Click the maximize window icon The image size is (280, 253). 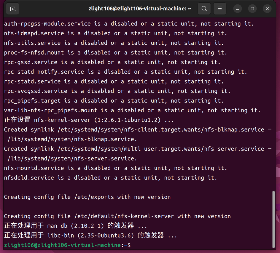point(252,9)
